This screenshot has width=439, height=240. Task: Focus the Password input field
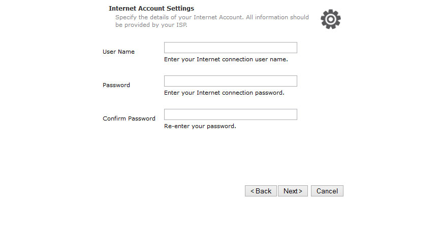(x=230, y=81)
